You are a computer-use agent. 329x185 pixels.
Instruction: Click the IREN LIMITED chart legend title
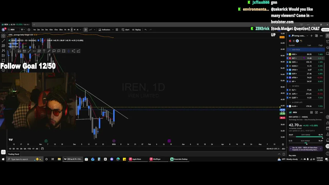[23, 40]
